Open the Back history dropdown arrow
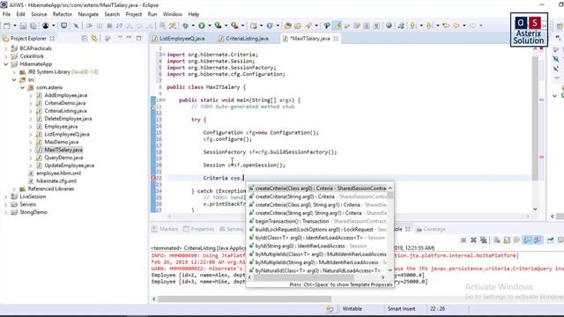 point(464,26)
